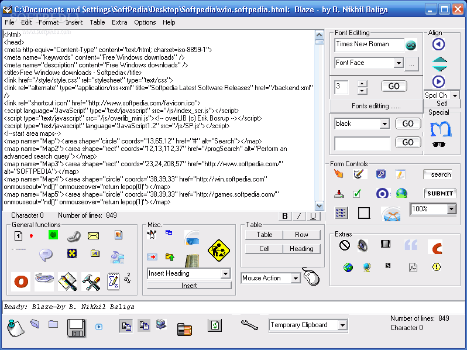Toggle underline formatting U button

point(313,216)
